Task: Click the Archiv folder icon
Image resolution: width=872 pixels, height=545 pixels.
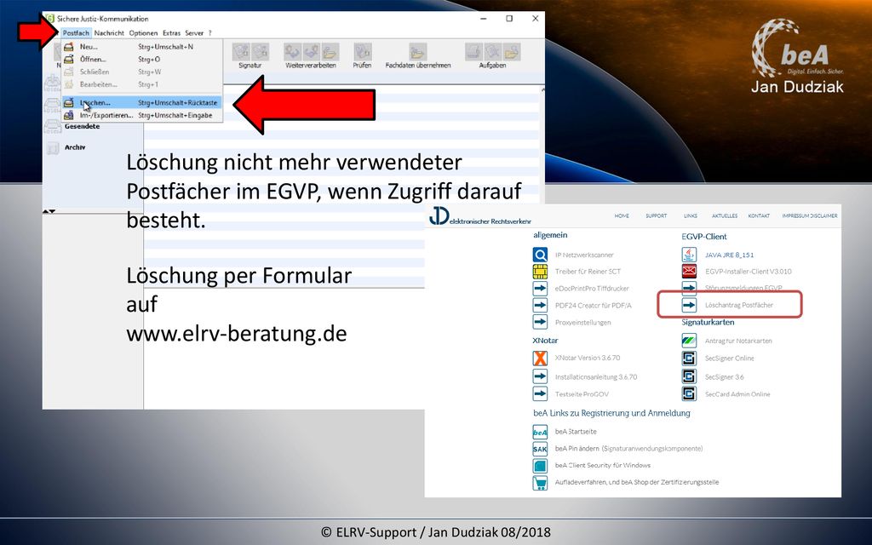Action: (52, 148)
